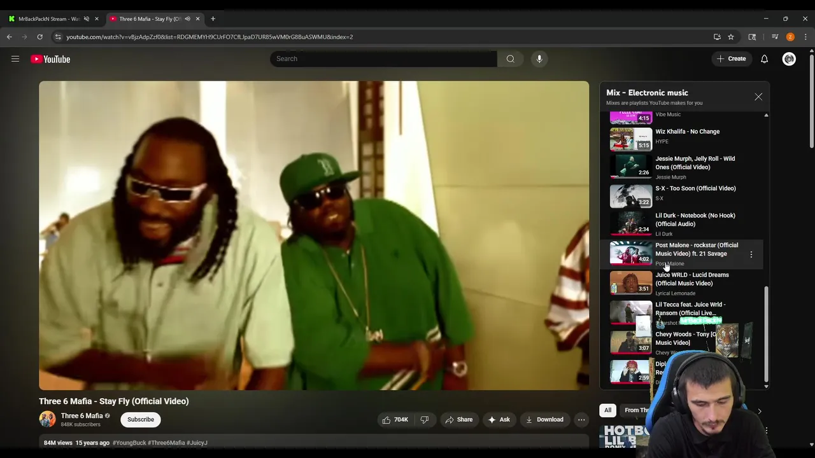815x458 pixels.
Task: Click Mix - Electronic music heading
Action: pyautogui.click(x=647, y=93)
